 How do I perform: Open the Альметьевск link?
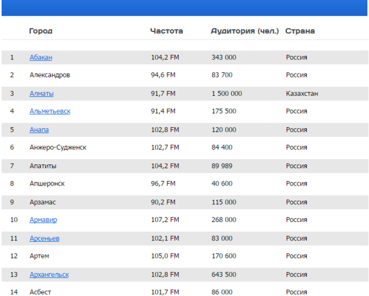[50, 112]
